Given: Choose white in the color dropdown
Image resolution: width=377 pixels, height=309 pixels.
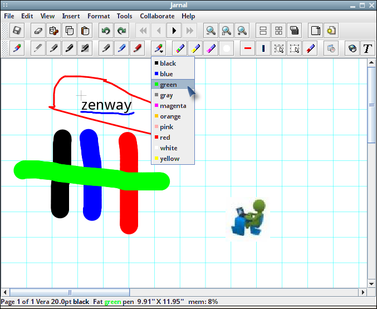Looking at the screenshot, I should [x=173, y=148].
